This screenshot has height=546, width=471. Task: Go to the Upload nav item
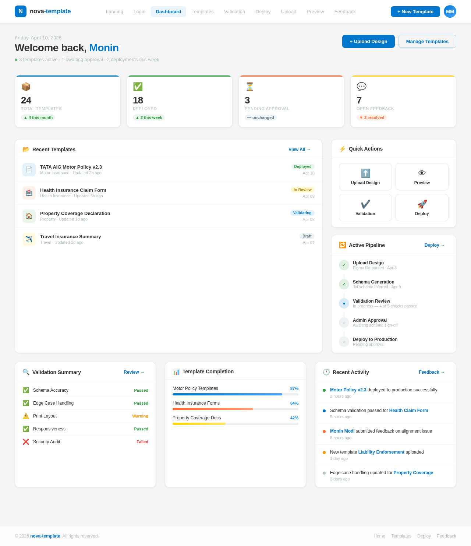coord(288,12)
